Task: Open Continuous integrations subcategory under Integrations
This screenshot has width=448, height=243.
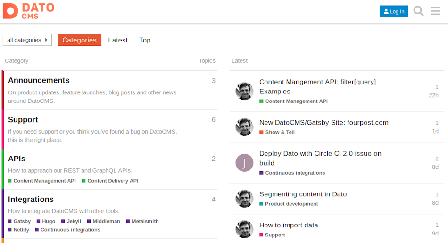Action: click(x=67, y=230)
